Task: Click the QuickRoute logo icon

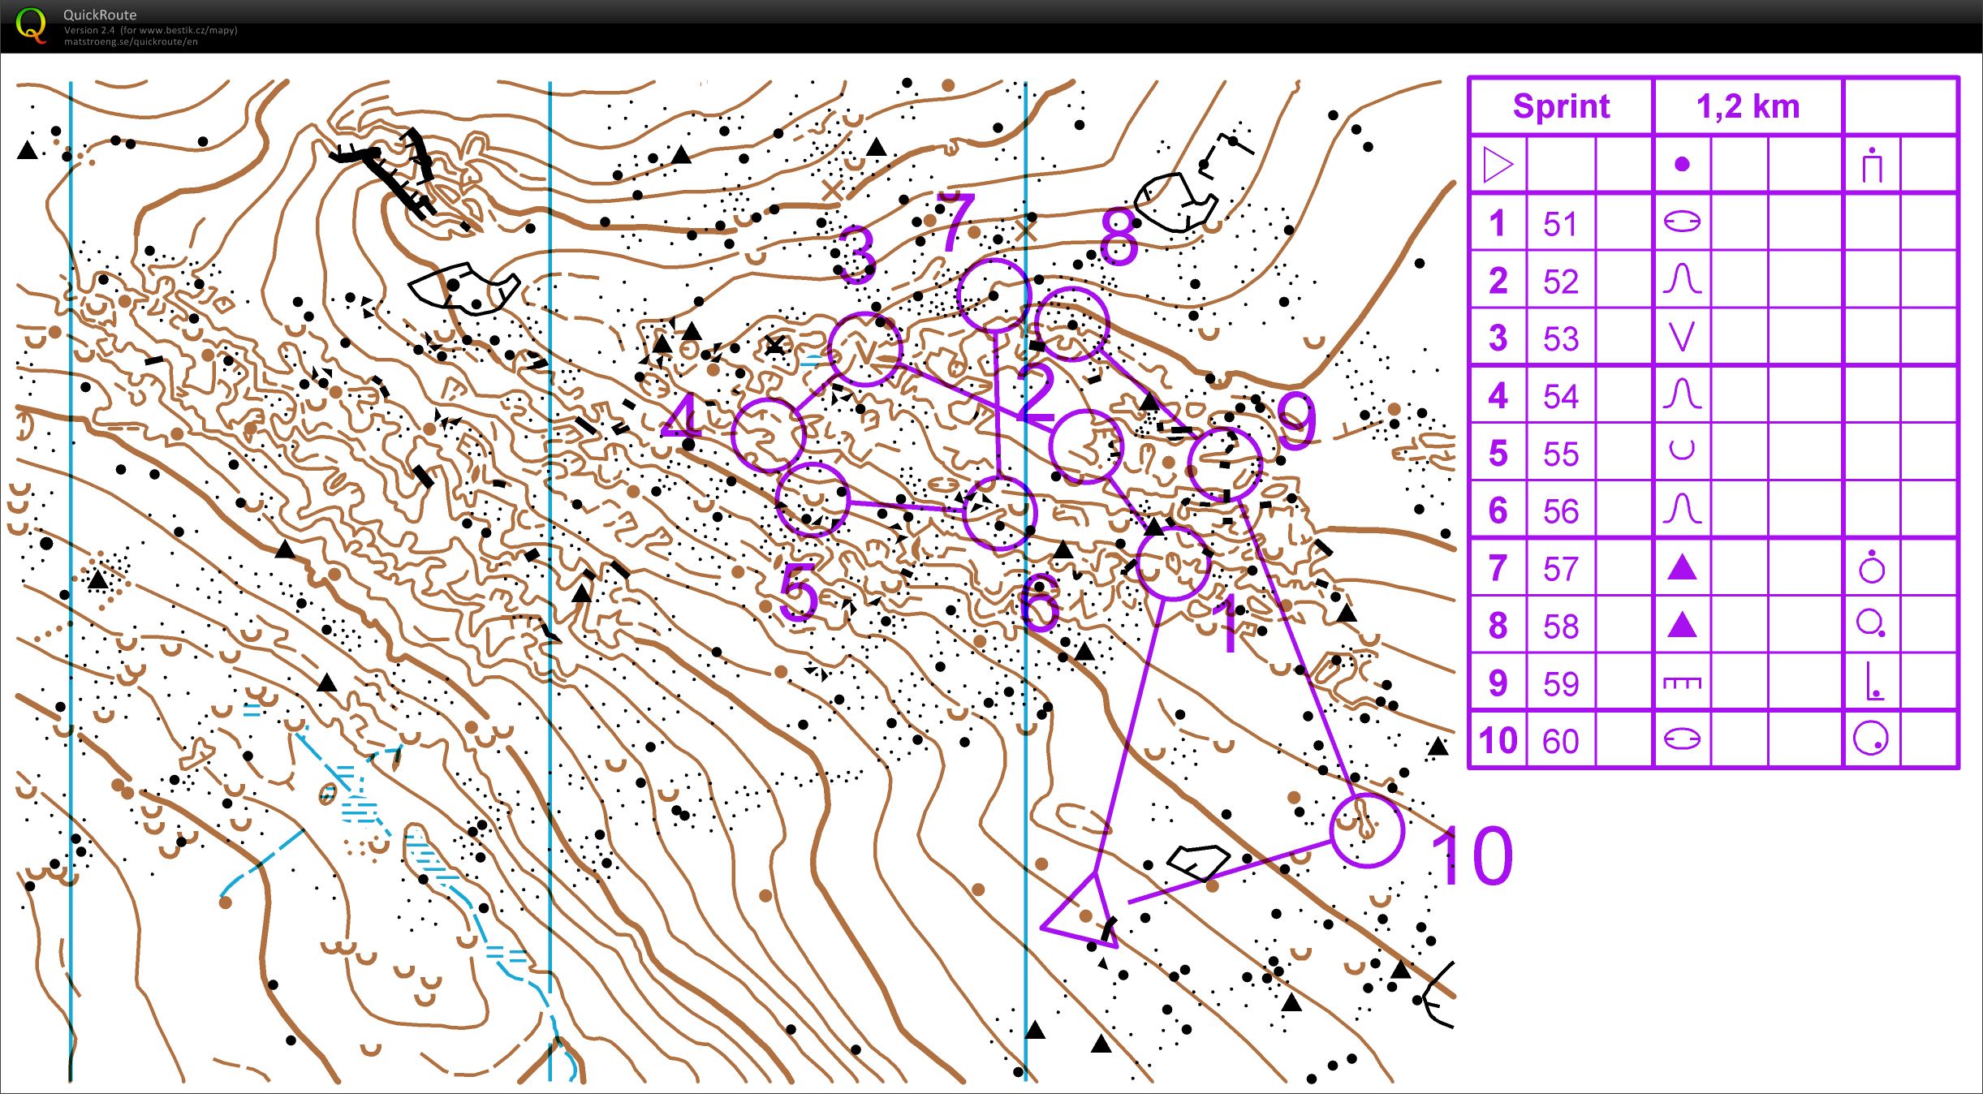Action: pyautogui.click(x=31, y=25)
